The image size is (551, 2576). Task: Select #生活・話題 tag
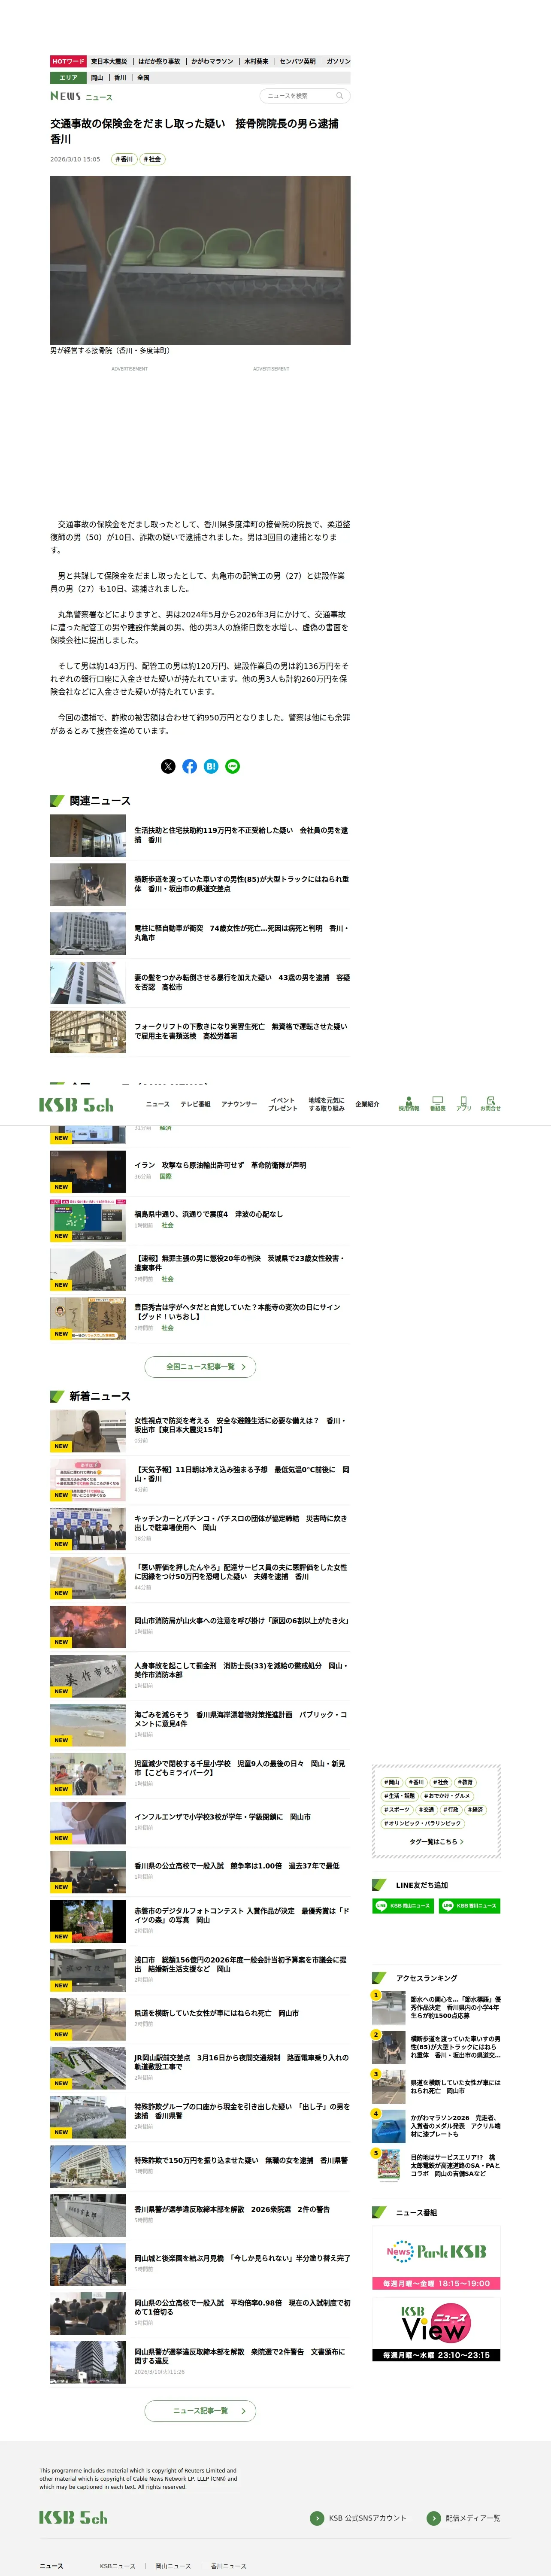(399, 1795)
